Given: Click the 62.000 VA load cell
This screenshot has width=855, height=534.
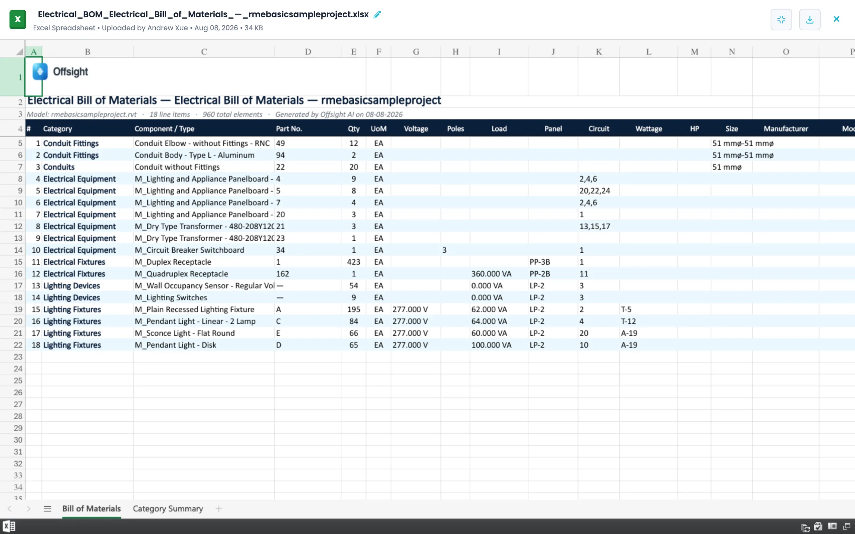Looking at the screenshot, I should tap(499, 309).
